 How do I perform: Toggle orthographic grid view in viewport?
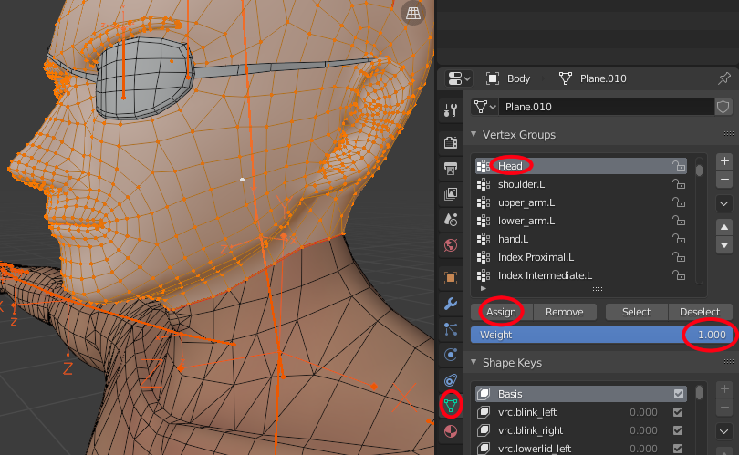(x=413, y=13)
